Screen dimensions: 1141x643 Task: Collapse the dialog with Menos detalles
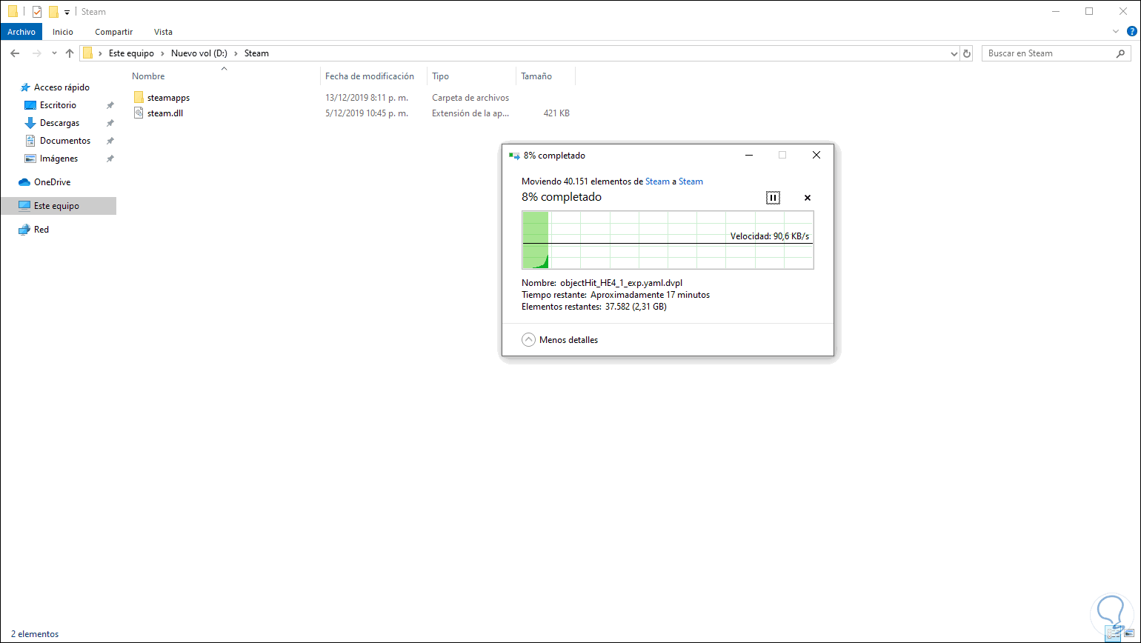pyautogui.click(x=560, y=340)
